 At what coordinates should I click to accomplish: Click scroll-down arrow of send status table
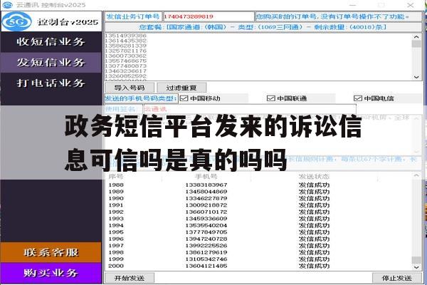(x=416, y=267)
